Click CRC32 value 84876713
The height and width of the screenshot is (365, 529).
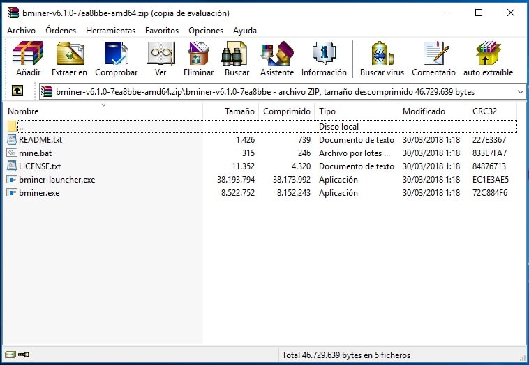[x=489, y=166]
